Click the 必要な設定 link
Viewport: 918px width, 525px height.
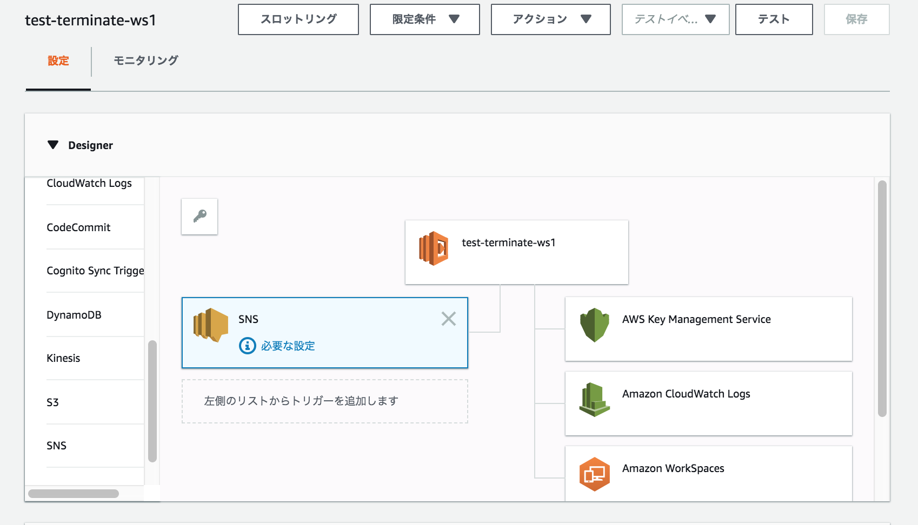click(x=288, y=346)
